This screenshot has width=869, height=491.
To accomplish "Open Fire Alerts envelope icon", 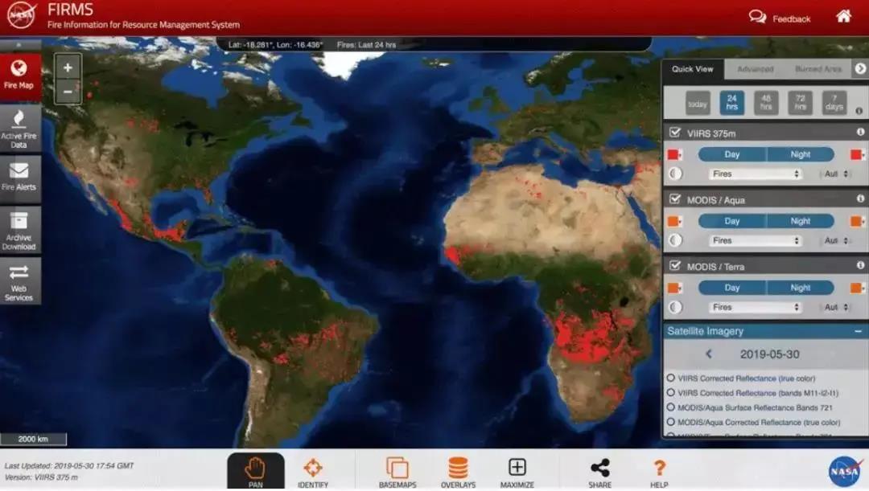I will point(19,176).
